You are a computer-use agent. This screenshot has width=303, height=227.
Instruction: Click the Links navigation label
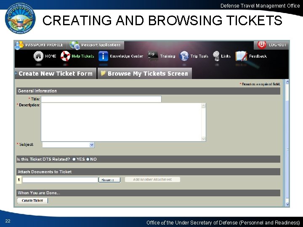point(226,56)
